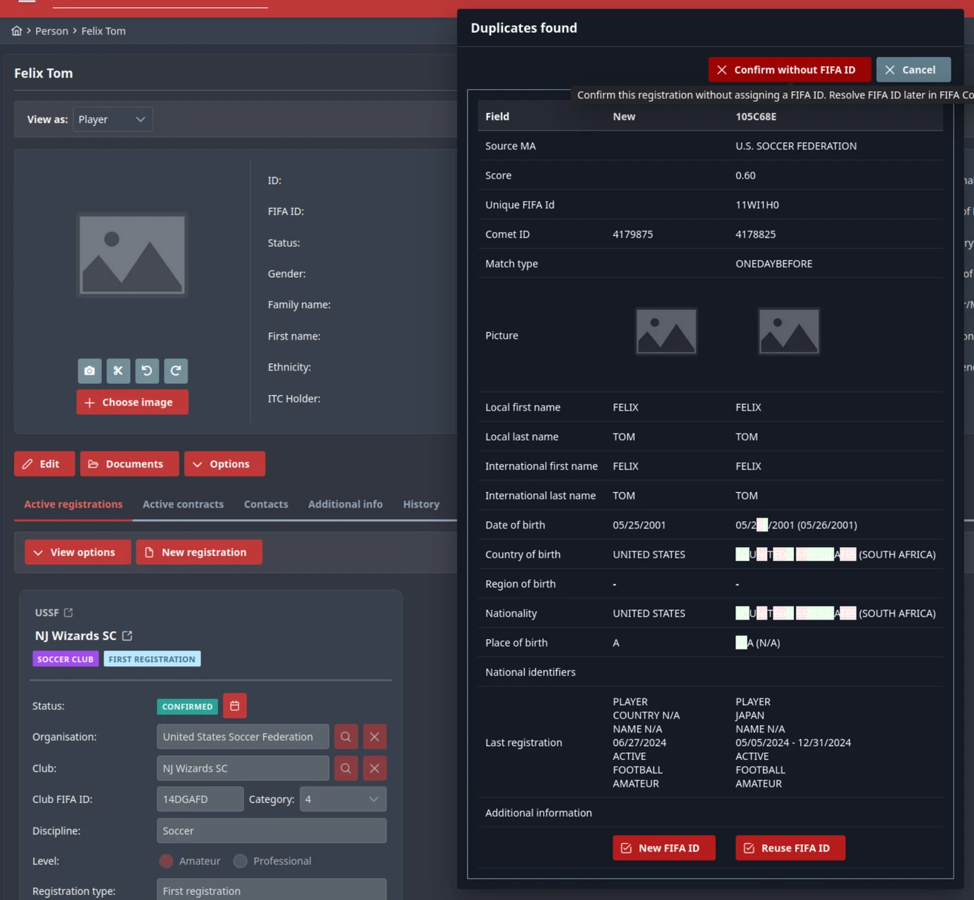Open NJ Wizards SC external link icon

coord(127,636)
